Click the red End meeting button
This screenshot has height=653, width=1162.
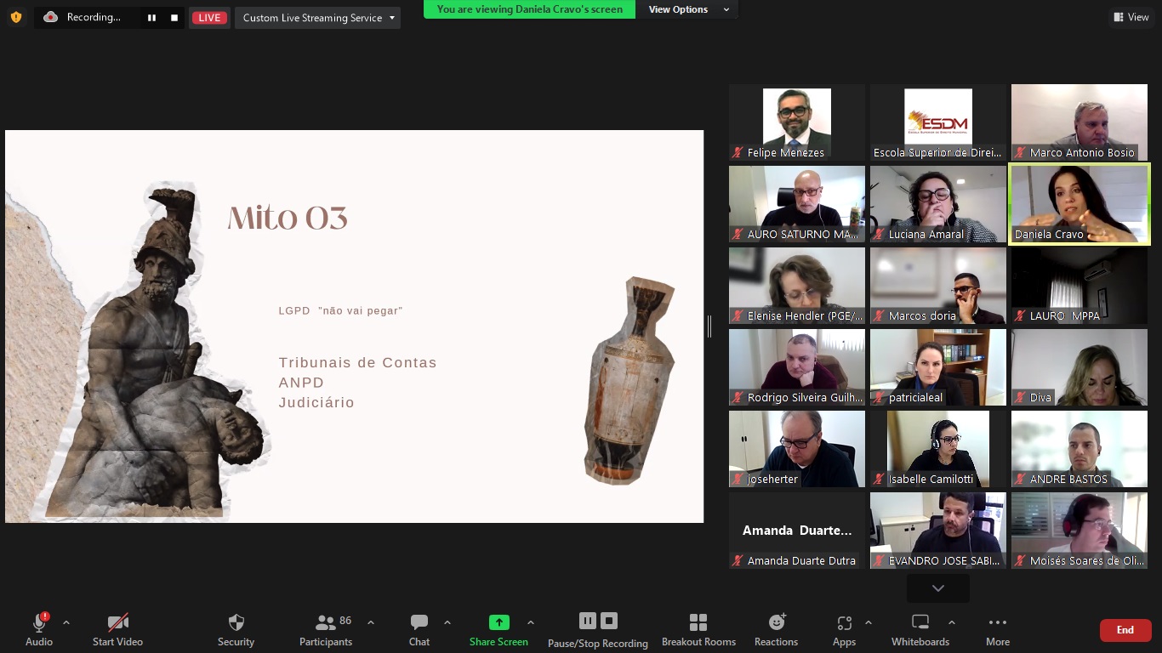pyautogui.click(x=1125, y=630)
